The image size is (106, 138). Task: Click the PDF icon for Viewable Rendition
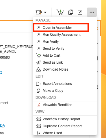pos(38,105)
